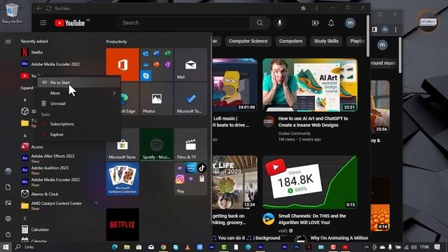Open the Films & TV tile
Image resolution: width=448 pixels, height=252 pixels.
[x=191, y=145]
